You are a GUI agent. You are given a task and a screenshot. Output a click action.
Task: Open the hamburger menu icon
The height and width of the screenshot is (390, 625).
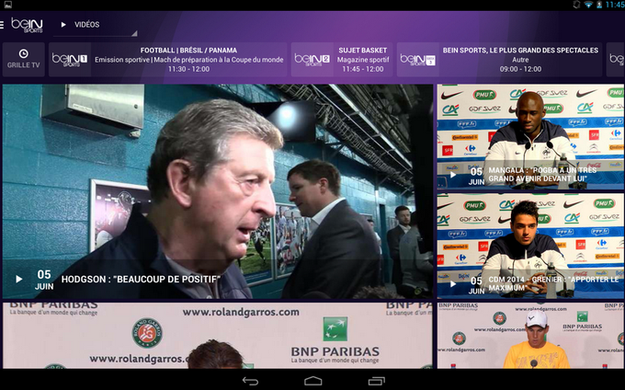[x=2, y=25]
